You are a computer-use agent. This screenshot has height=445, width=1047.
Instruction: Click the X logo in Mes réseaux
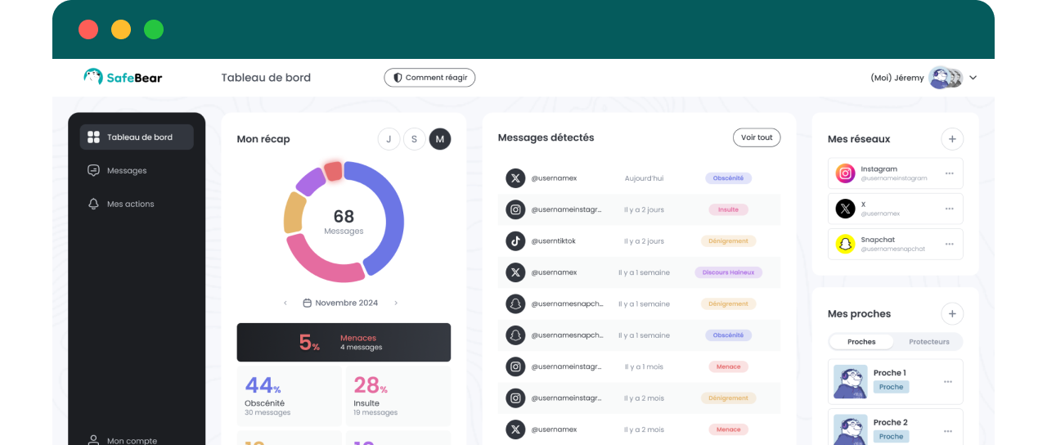845,209
